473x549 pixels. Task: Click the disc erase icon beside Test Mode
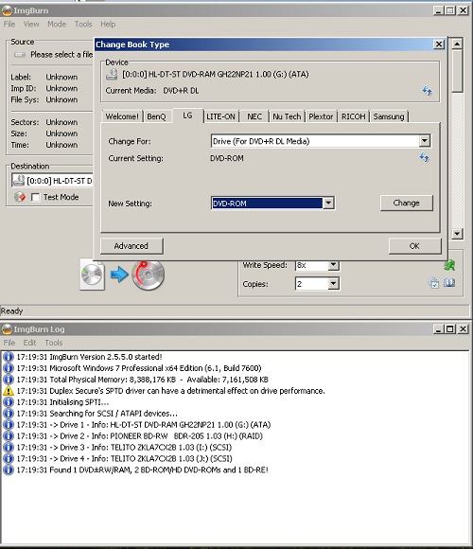20,197
